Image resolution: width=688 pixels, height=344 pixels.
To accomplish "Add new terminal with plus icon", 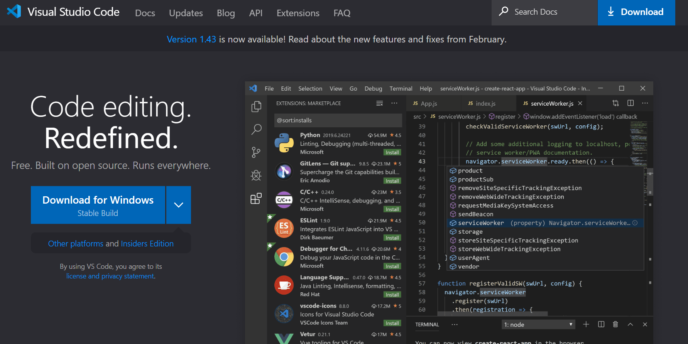I will 586,324.
